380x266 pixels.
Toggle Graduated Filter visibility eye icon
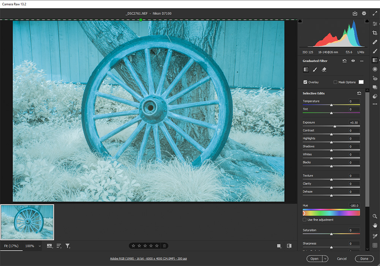coord(353,61)
